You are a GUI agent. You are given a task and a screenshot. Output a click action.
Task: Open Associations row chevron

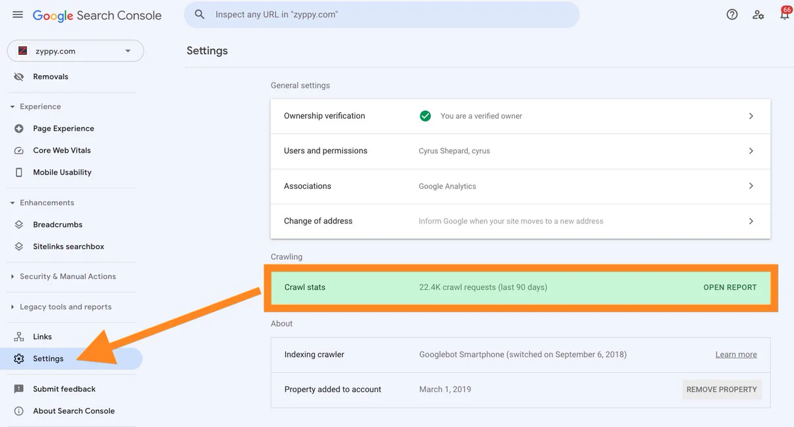point(751,186)
